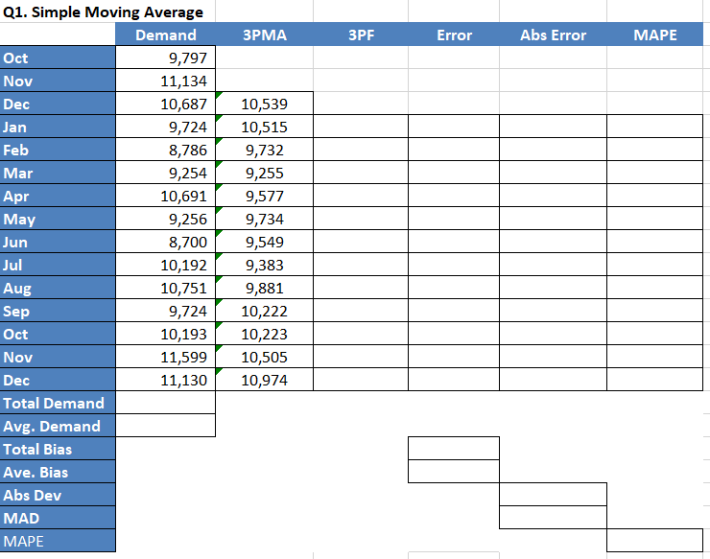Select the empty Total Demand value cell
Viewport: 710px width, 559px height.
tap(166, 403)
